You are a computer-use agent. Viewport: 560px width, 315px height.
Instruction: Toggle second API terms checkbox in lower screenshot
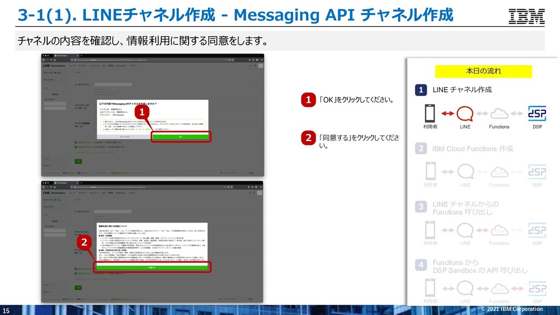[x=76, y=273]
